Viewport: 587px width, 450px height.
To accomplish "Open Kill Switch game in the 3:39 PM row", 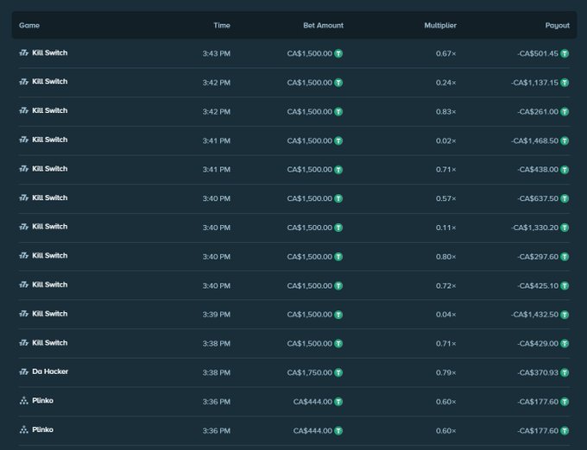I will tap(50, 314).
